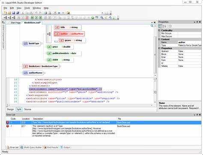
Task: Collapse the Properties property group
Action: click(159, 48)
